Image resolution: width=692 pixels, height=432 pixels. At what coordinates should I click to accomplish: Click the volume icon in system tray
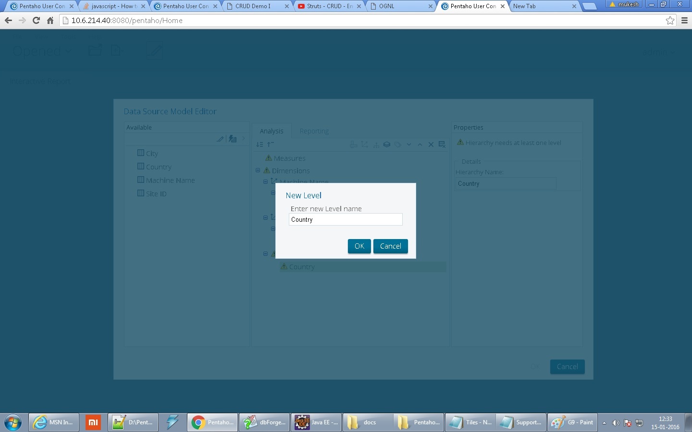point(616,423)
